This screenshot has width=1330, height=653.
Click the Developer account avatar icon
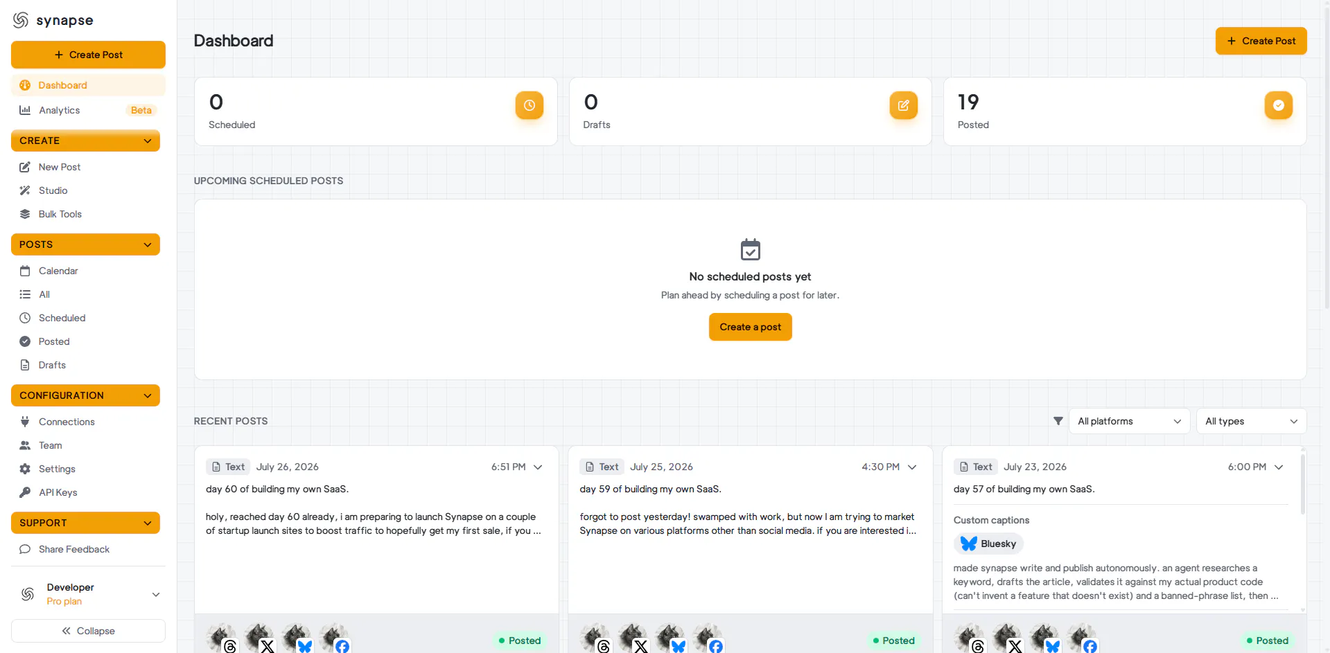[28, 594]
